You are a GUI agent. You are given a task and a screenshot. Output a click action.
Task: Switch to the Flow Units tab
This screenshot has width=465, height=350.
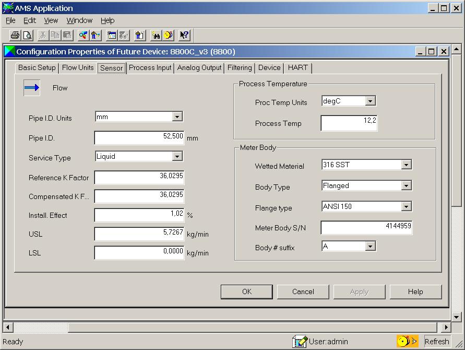tap(78, 68)
